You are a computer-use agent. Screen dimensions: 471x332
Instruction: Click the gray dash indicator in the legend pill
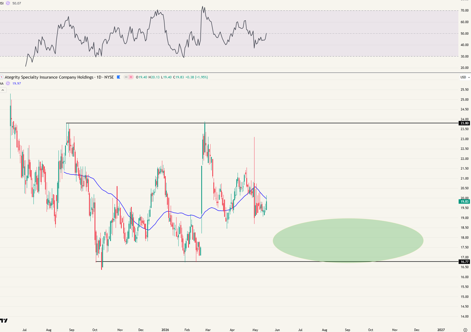click(126, 77)
